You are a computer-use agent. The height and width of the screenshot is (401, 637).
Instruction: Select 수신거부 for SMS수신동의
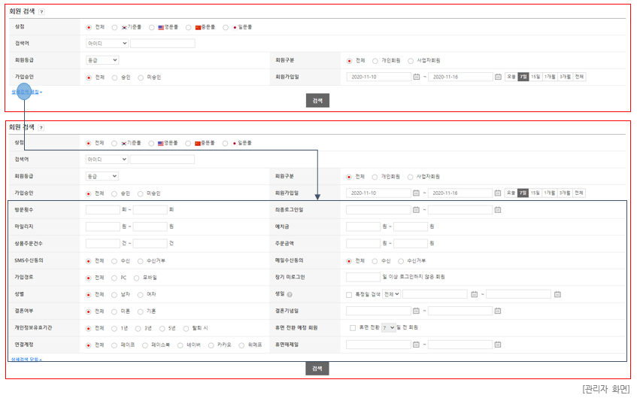(x=140, y=261)
